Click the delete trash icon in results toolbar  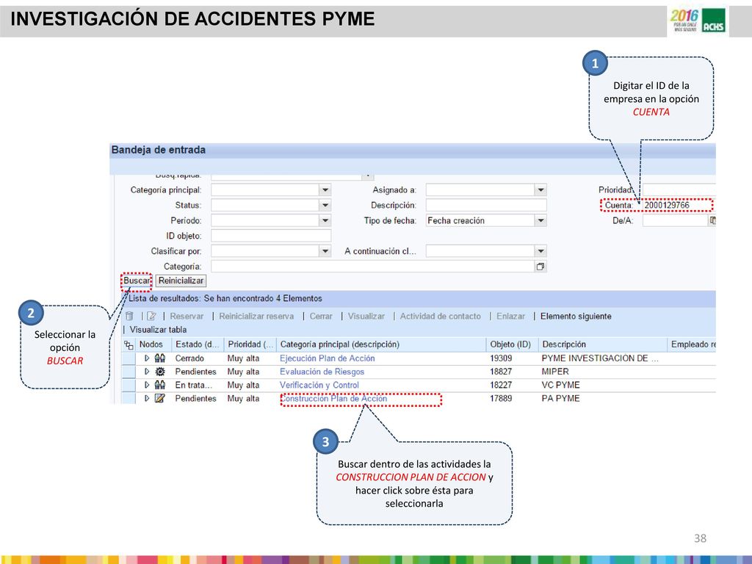pyautogui.click(x=129, y=316)
